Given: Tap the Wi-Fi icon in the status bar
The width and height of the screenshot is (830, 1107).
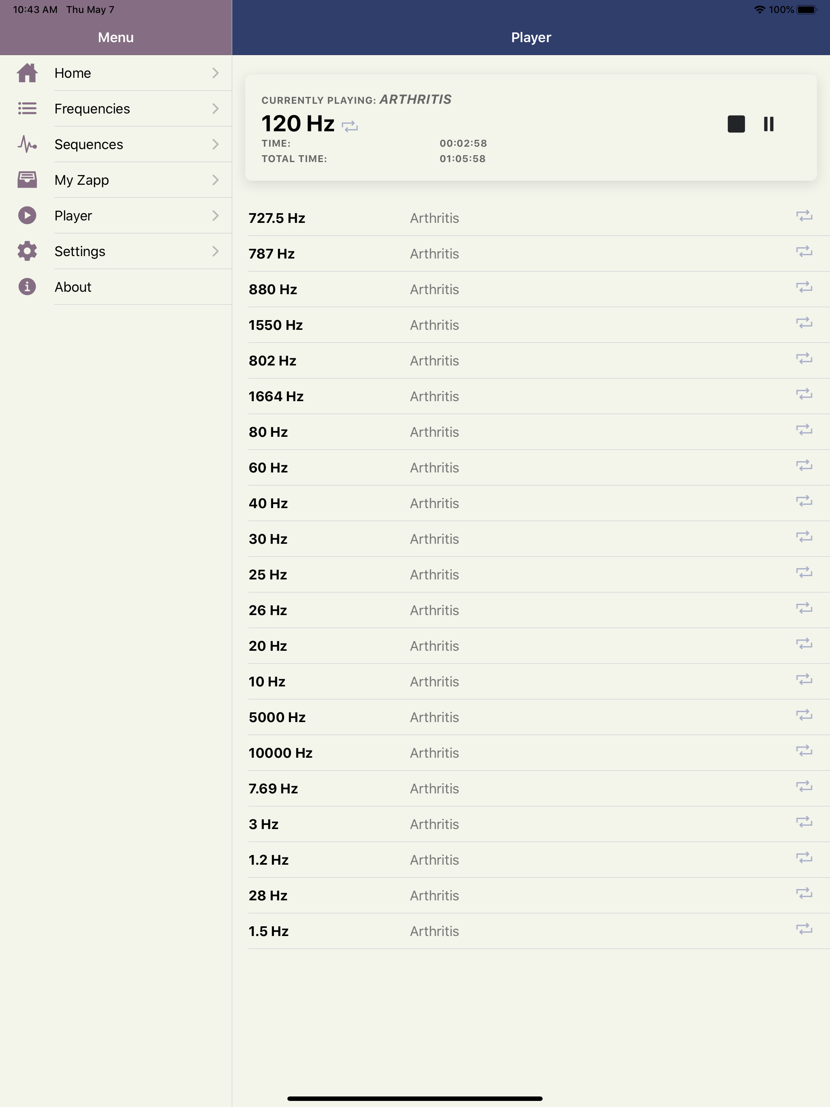Looking at the screenshot, I should coord(759,9).
